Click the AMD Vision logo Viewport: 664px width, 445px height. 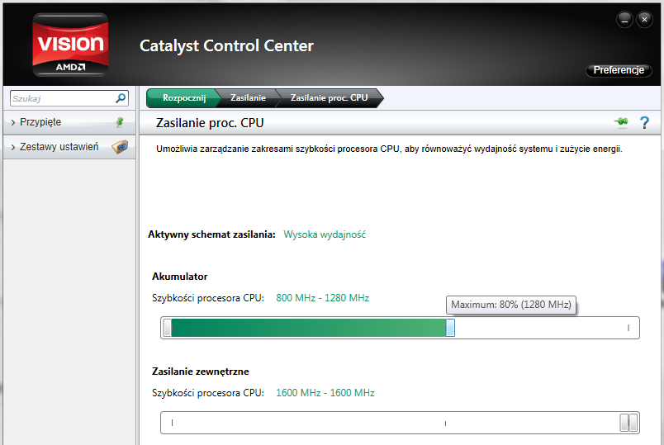coord(70,45)
